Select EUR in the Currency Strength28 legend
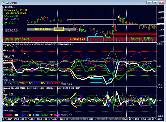 pos(29,83)
